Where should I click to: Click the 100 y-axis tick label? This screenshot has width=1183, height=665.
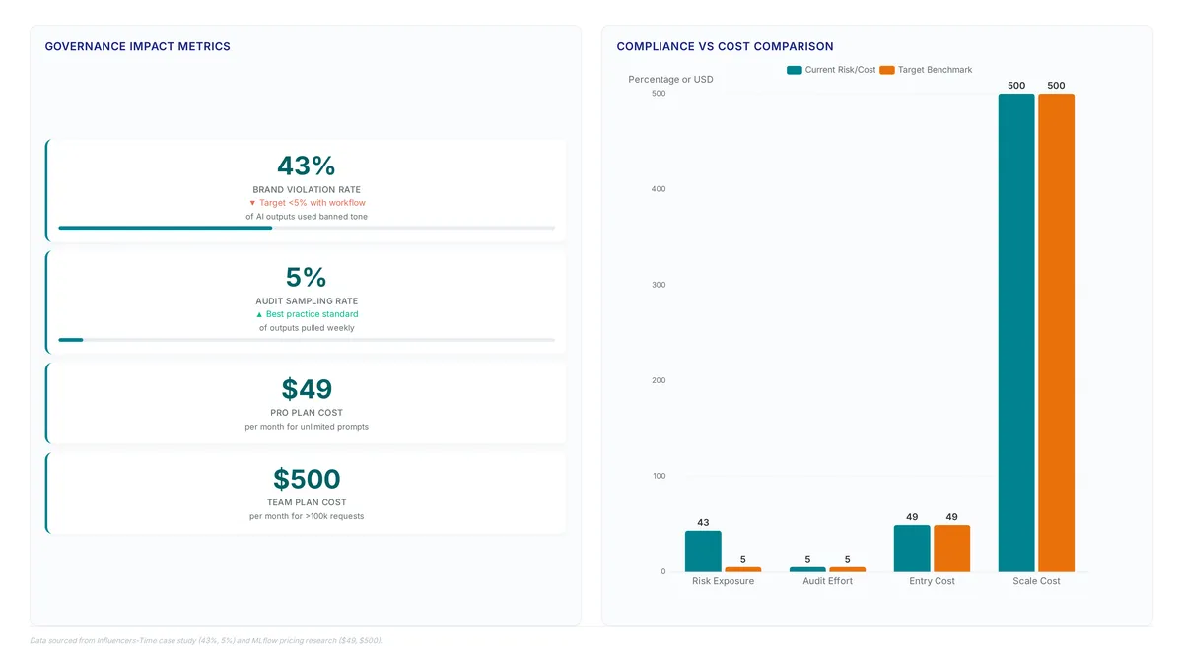659,476
